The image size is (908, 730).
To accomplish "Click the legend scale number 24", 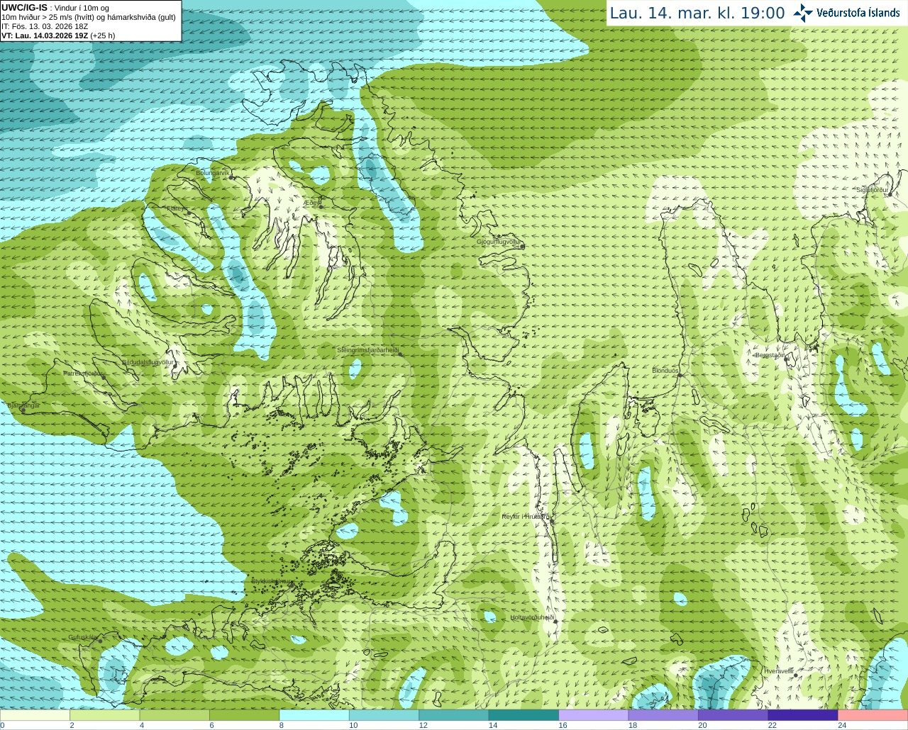I will (x=842, y=725).
